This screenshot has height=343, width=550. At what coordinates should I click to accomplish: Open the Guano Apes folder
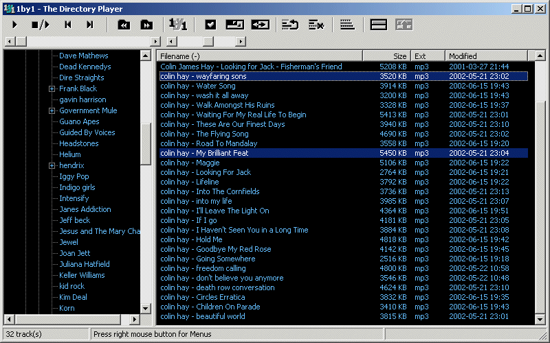coord(79,121)
